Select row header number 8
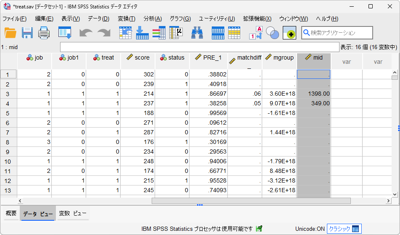 (8, 142)
